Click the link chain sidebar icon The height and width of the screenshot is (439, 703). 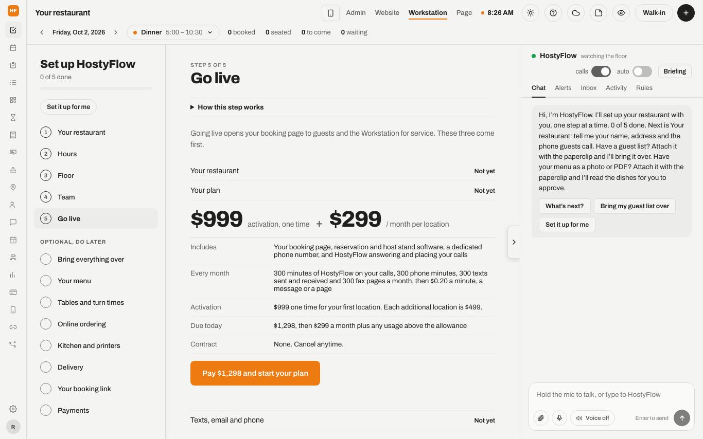(x=13, y=327)
